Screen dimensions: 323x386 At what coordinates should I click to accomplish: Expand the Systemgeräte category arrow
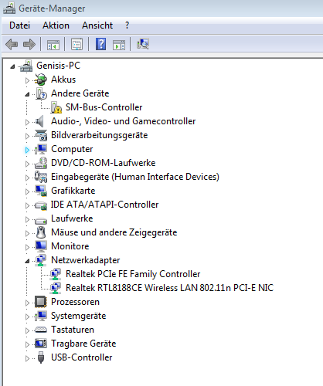click(x=27, y=317)
